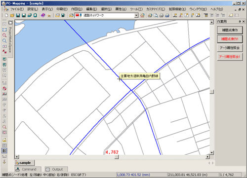Open the 設定(L) menu
Viewport: 247px width, 178px height.
point(33,9)
